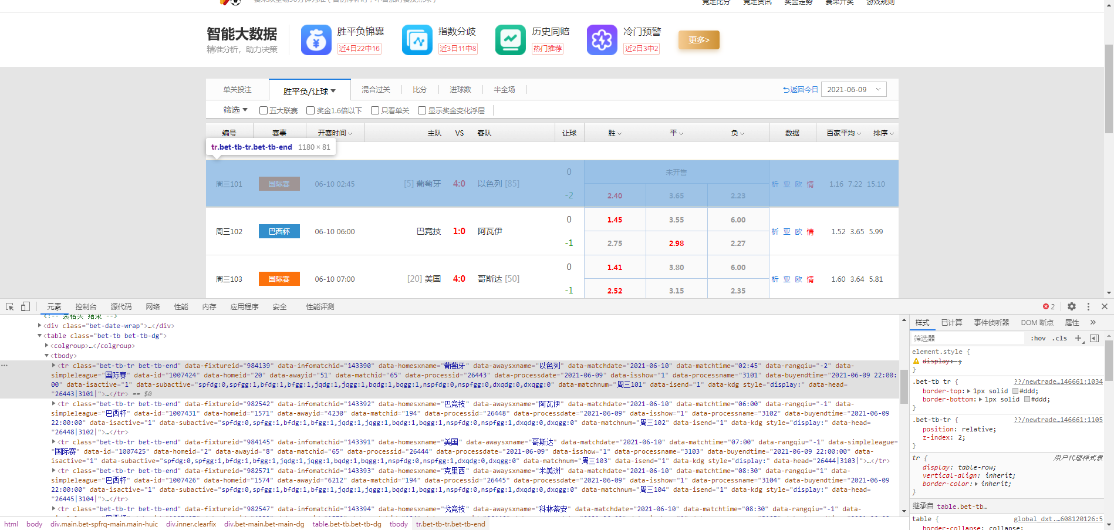This screenshot has height=530, width=1114.
Task: Expand the div bet-date-wrap node
Action: pos(40,326)
